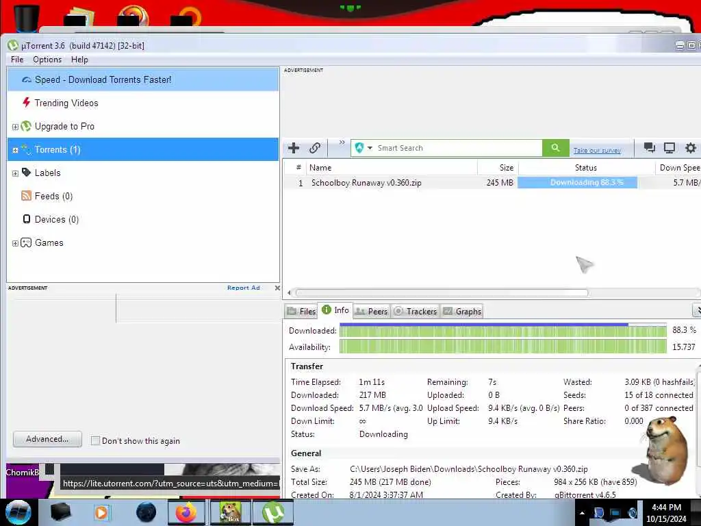701x526 pixels.
Task: Sort by the Name column header
Action: click(391, 168)
